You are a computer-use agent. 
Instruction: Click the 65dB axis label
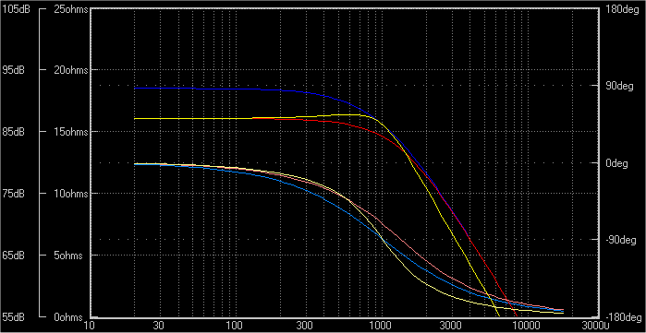[13, 256]
